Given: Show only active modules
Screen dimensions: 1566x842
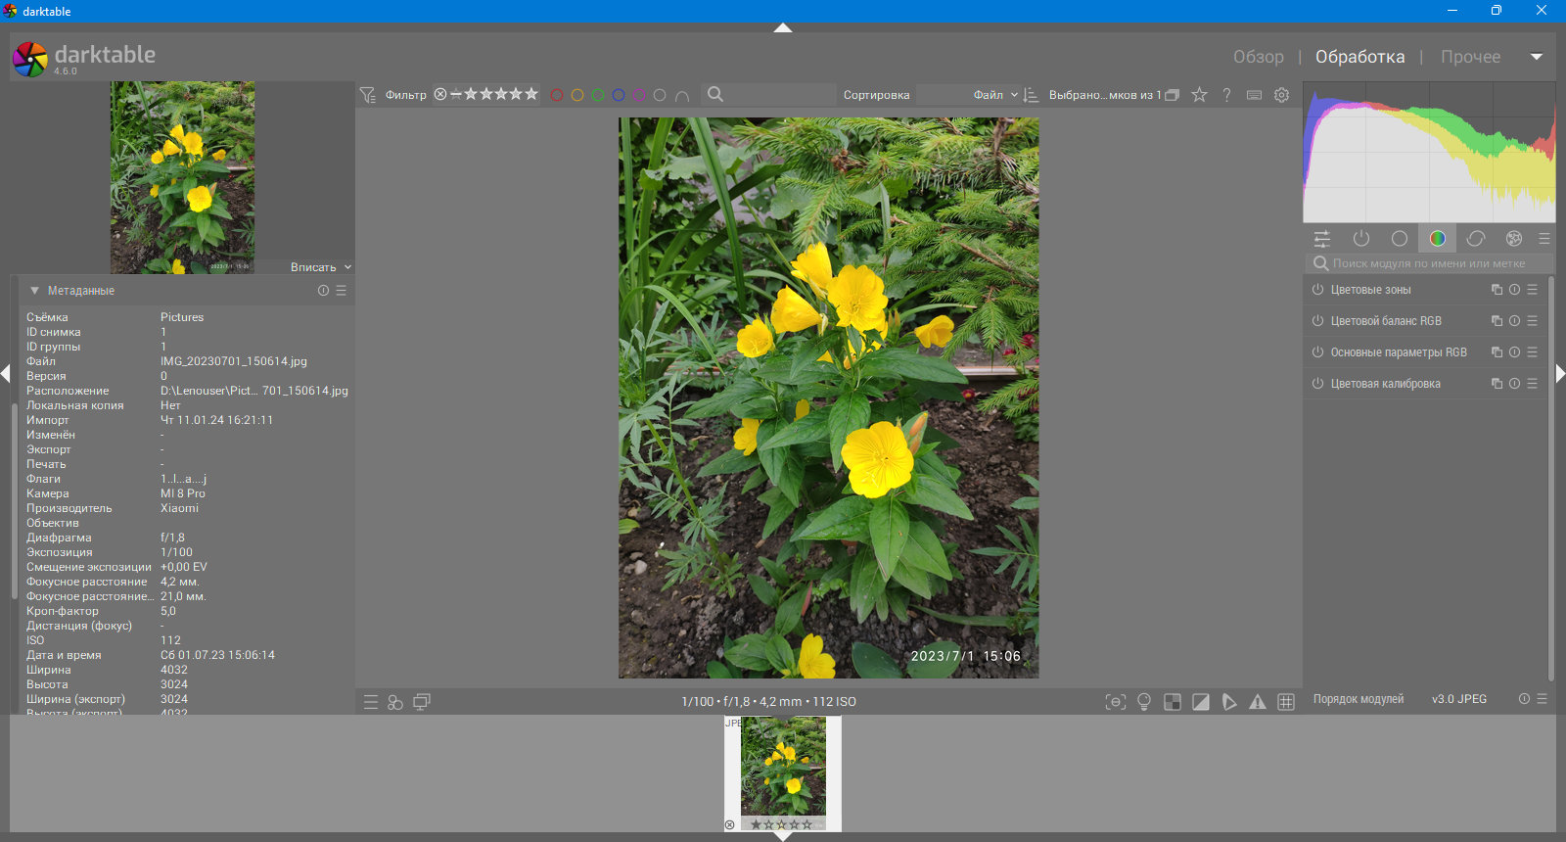Looking at the screenshot, I should (x=1361, y=239).
